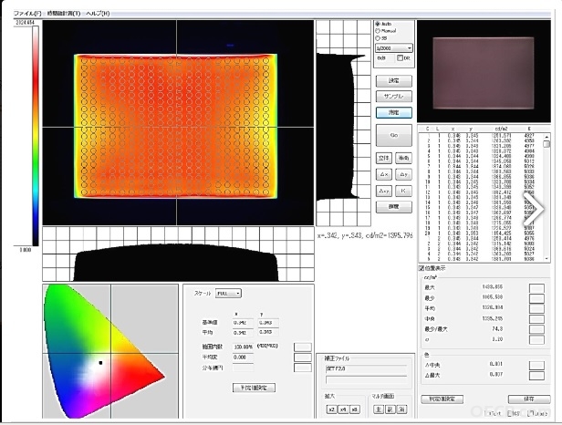Open the ファイル(F) menu

pos(27,14)
